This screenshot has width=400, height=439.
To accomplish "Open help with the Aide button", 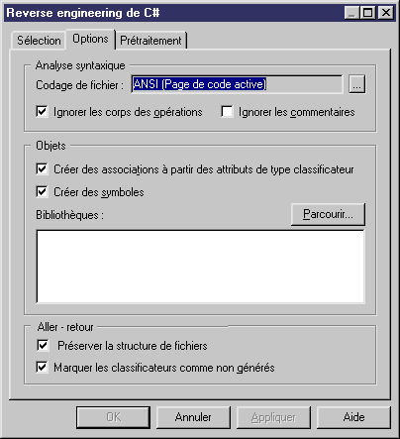I will point(353,417).
